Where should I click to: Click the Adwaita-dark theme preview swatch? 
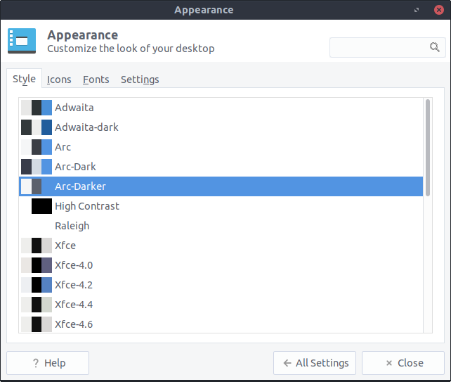(x=37, y=127)
